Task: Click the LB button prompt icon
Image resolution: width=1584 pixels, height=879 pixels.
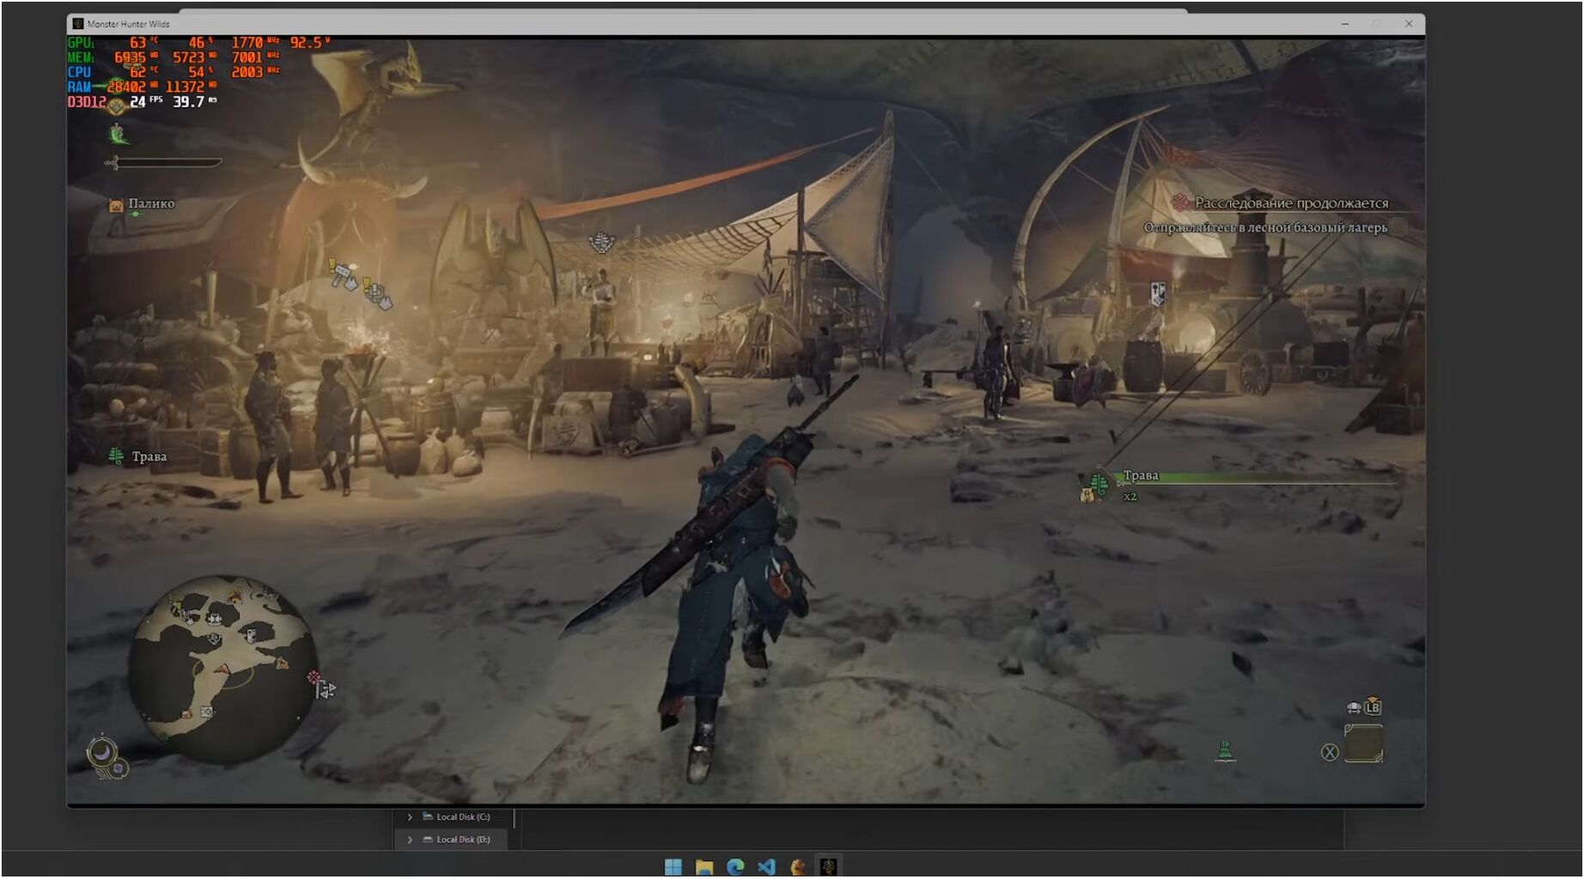Action: click(x=1373, y=707)
